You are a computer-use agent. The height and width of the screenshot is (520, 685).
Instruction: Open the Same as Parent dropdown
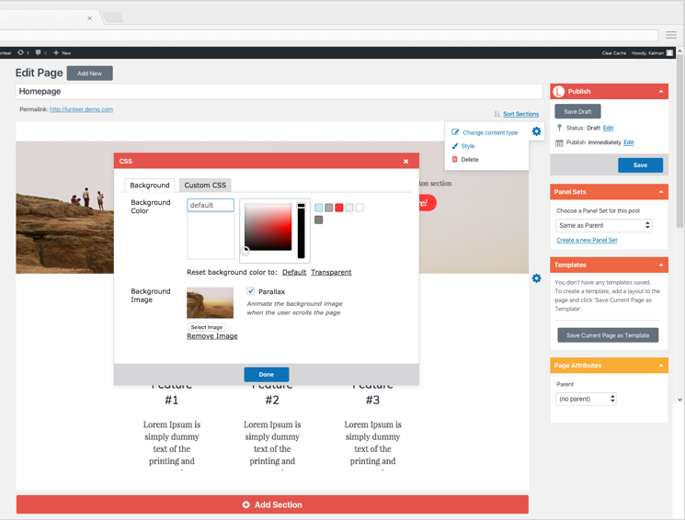click(604, 225)
